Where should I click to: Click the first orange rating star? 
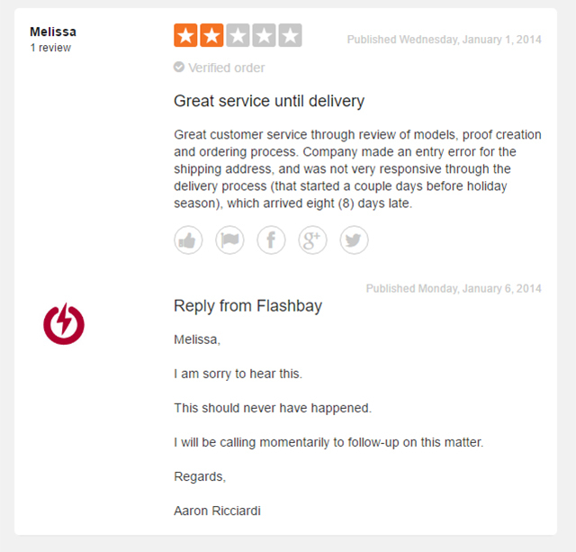(x=185, y=36)
